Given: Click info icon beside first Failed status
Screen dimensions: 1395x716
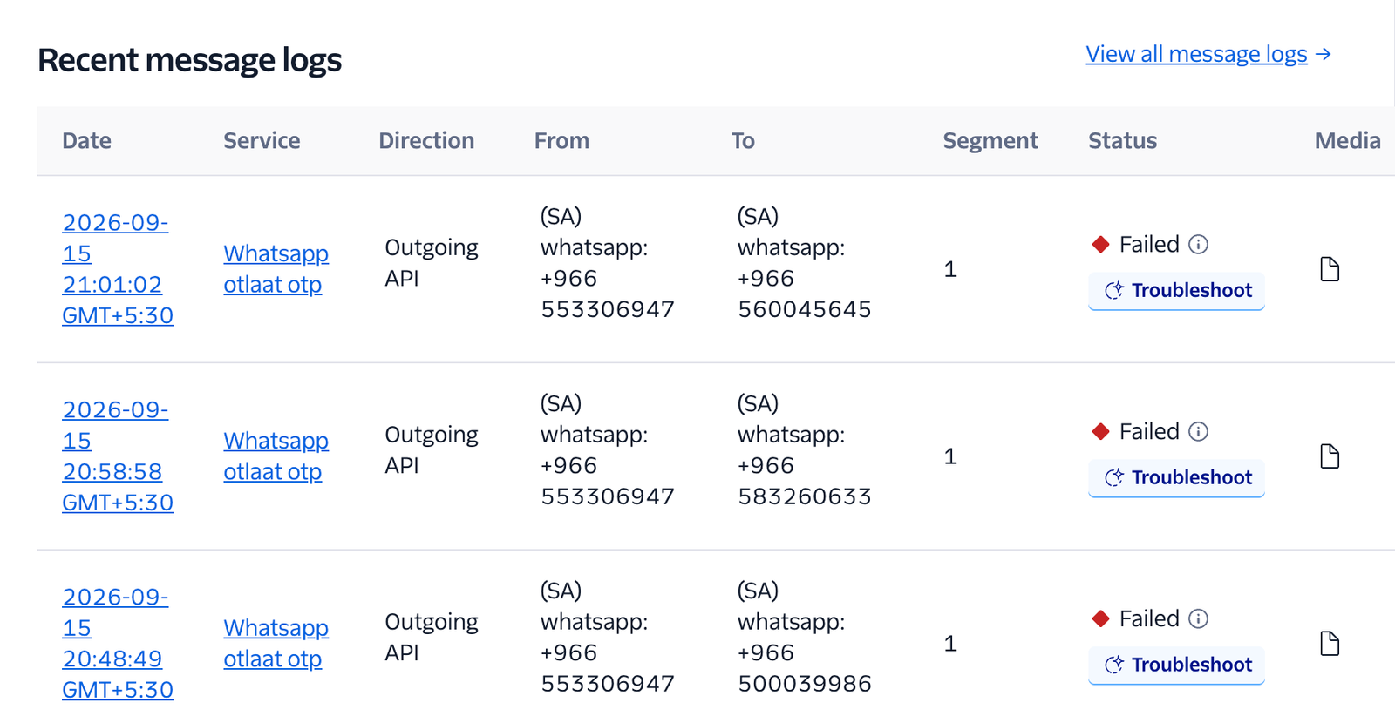Looking at the screenshot, I should click(1199, 245).
